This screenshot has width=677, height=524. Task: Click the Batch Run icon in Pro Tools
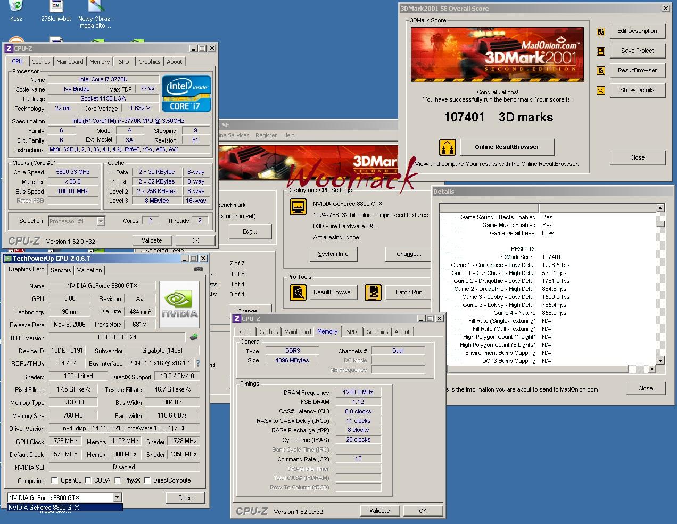(x=373, y=292)
